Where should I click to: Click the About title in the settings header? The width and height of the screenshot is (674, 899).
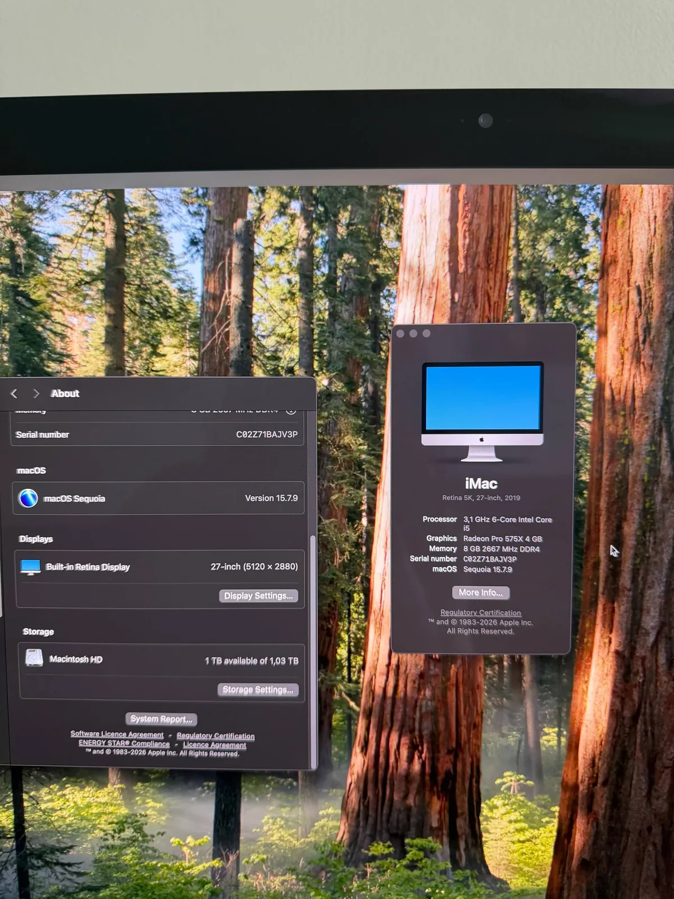65,394
